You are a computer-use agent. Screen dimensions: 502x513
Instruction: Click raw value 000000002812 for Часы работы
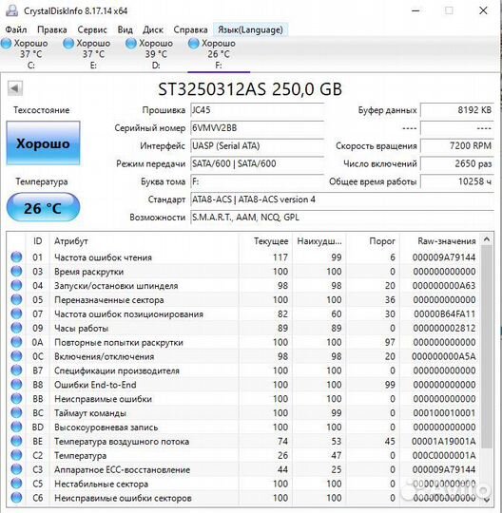(x=444, y=328)
